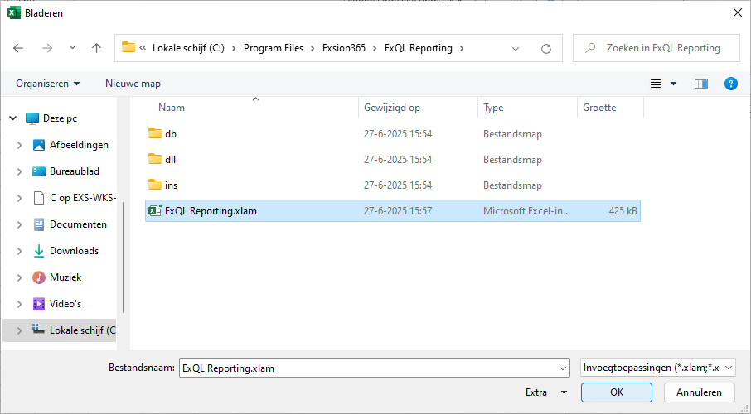This screenshot has height=414, width=751.
Task: Open the chevron after Exsion365 breadcrumb
Action: point(375,48)
